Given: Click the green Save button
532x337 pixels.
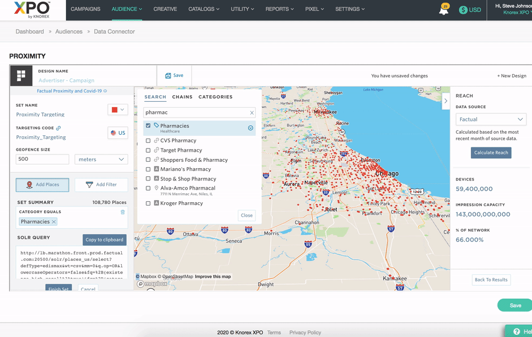Looking at the screenshot, I should 516,306.
